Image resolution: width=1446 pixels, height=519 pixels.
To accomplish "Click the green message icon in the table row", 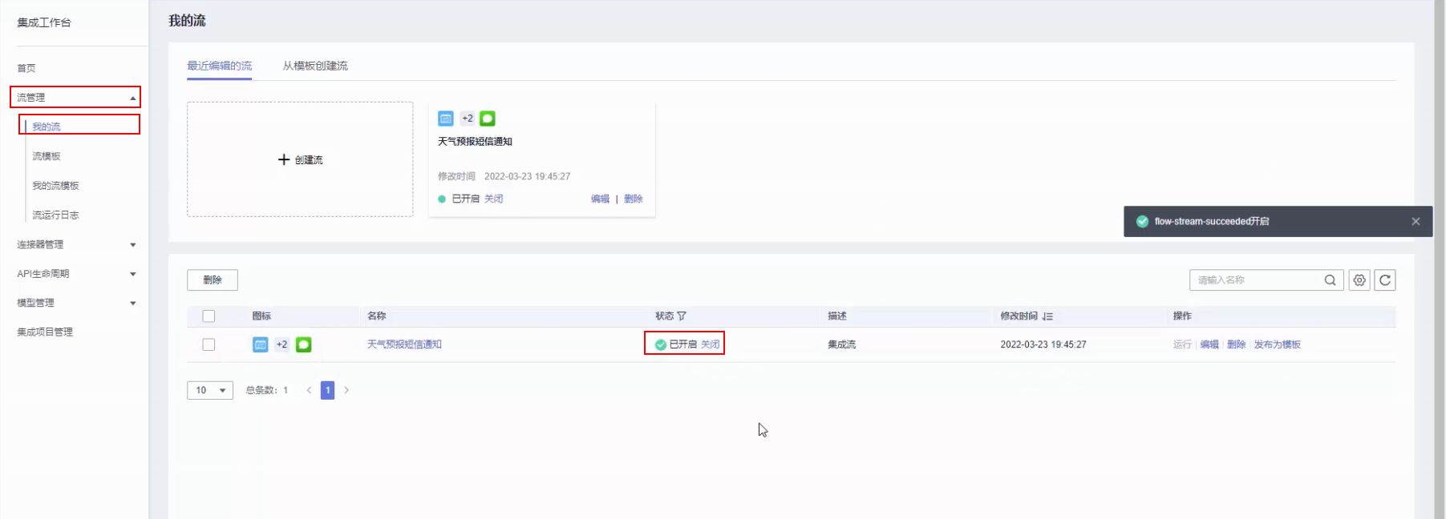I will pyautogui.click(x=304, y=344).
